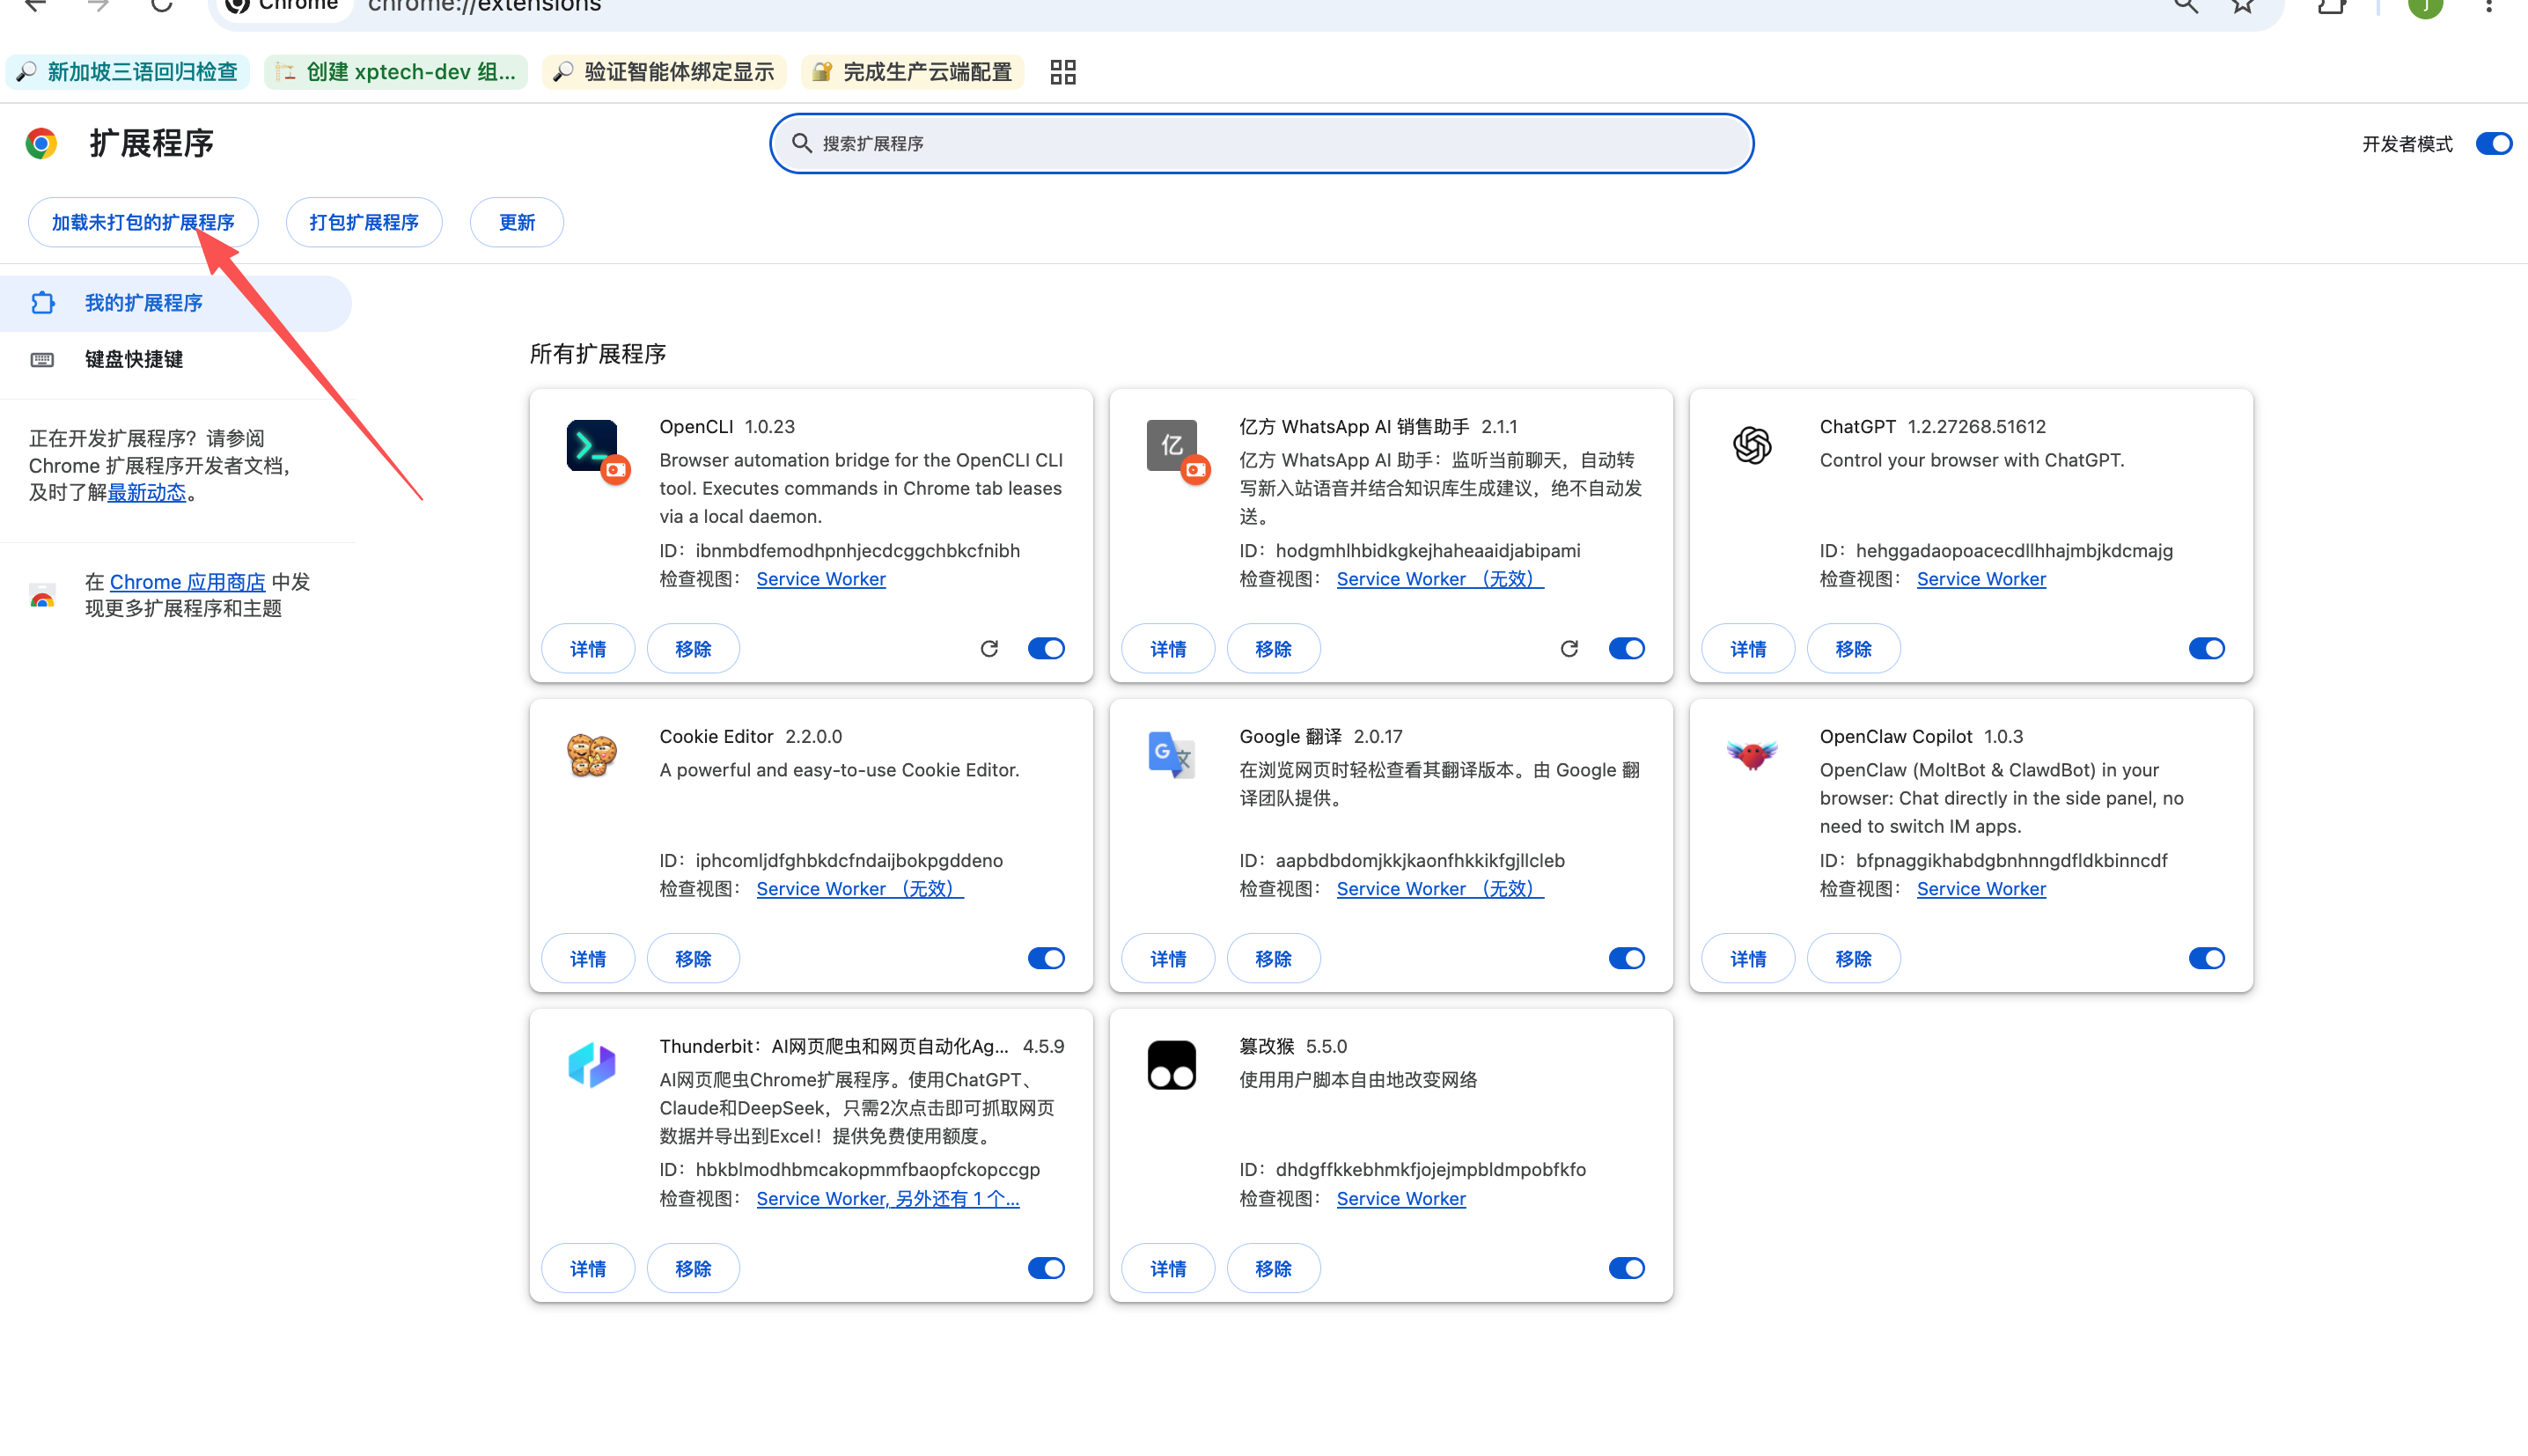
Task: Open the extensions puzzle icon in toolbar
Action: click(2332, 6)
